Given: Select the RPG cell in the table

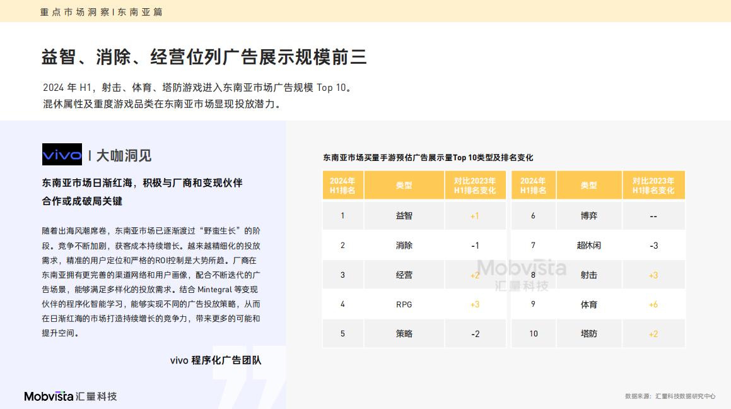Looking at the screenshot, I should 404,304.
